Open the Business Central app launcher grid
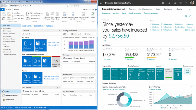 click(x=101, y=3)
